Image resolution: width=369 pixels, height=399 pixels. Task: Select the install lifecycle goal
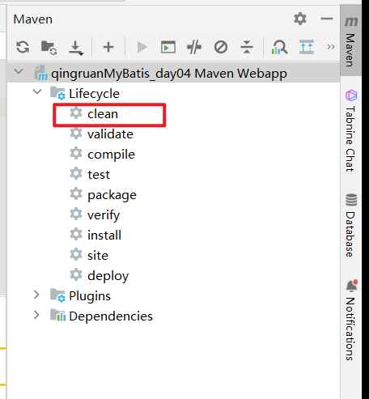click(x=104, y=235)
